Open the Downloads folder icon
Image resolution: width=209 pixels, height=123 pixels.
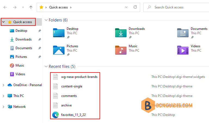pos(121,33)
